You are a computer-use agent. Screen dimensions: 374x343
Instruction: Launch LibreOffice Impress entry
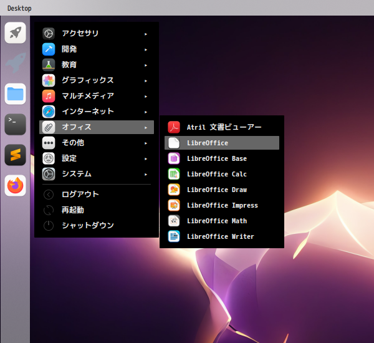point(222,205)
